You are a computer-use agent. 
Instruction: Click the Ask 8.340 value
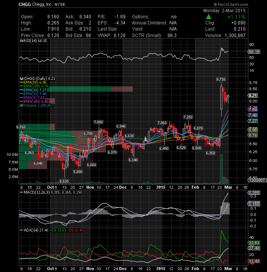[x=85, y=17]
